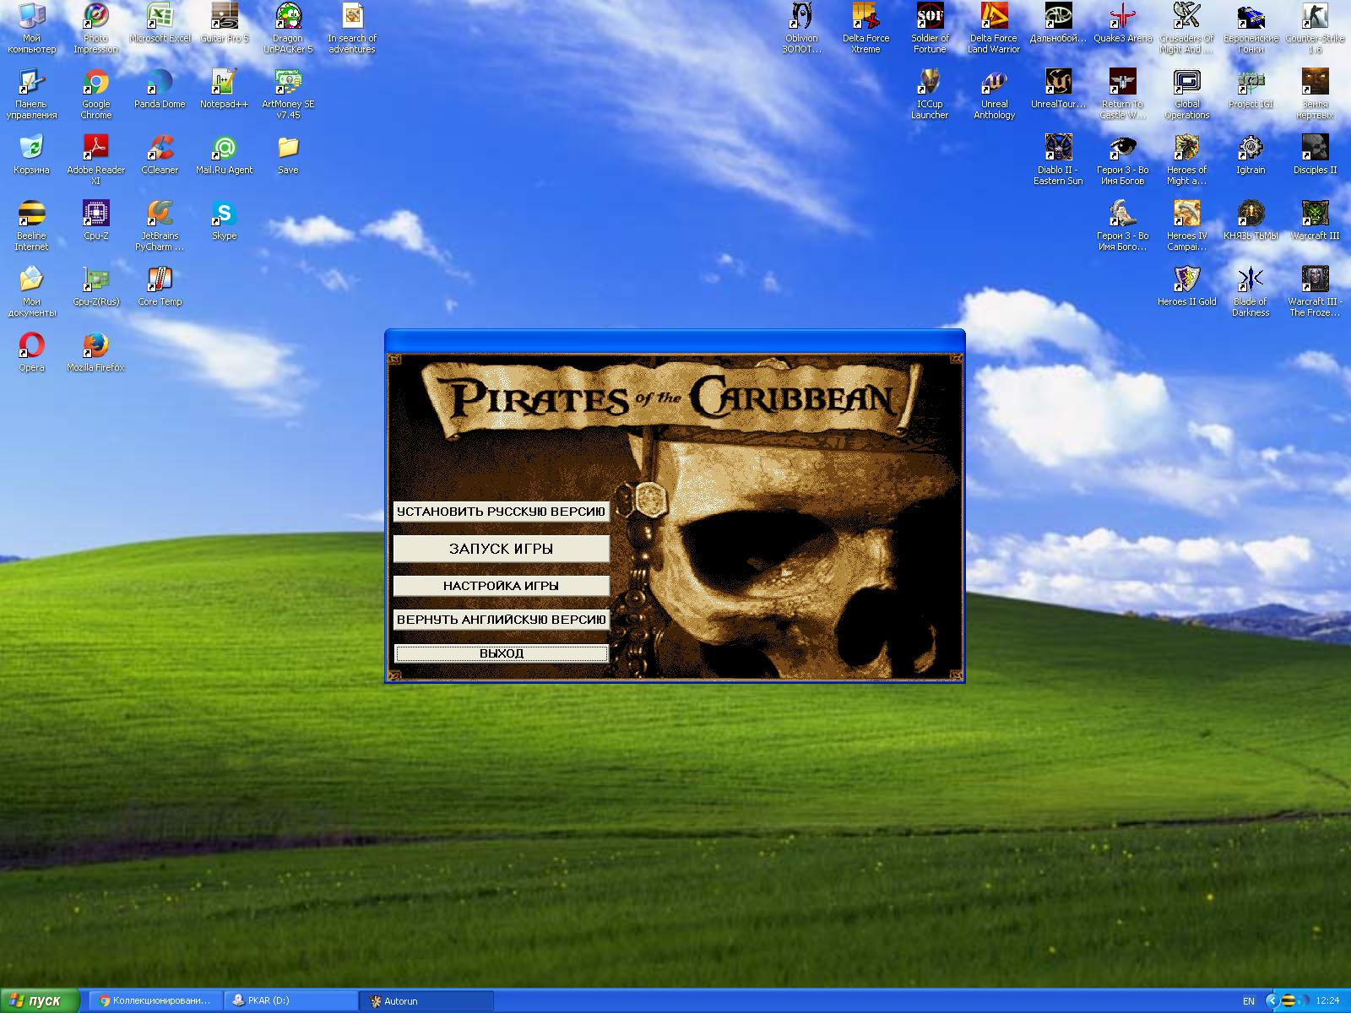Click the EN language indicator
The image size is (1351, 1013).
pyautogui.click(x=1249, y=1001)
